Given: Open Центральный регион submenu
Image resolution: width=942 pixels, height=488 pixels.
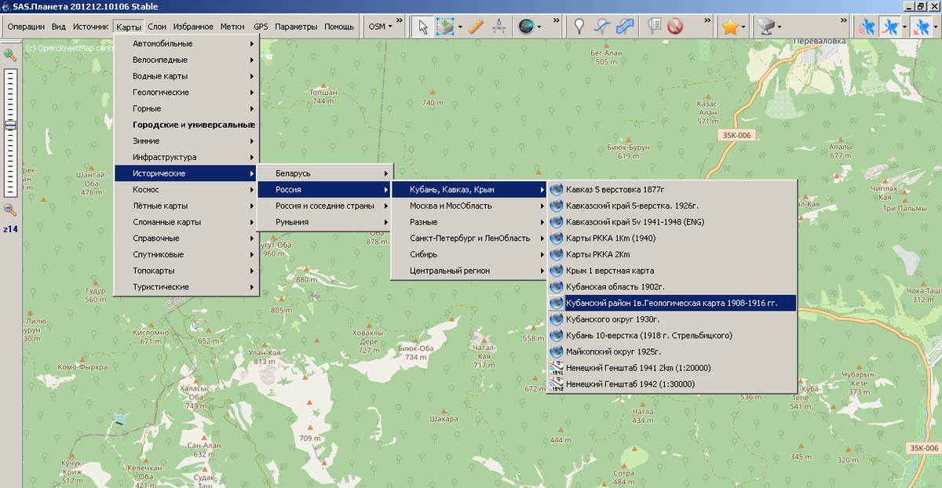Looking at the screenshot, I should pos(469,271).
